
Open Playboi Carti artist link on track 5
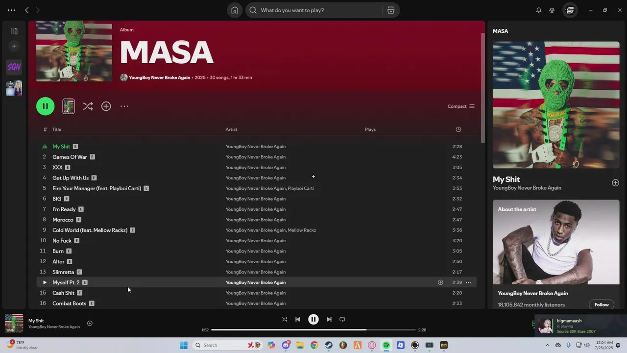pyautogui.click(x=301, y=188)
